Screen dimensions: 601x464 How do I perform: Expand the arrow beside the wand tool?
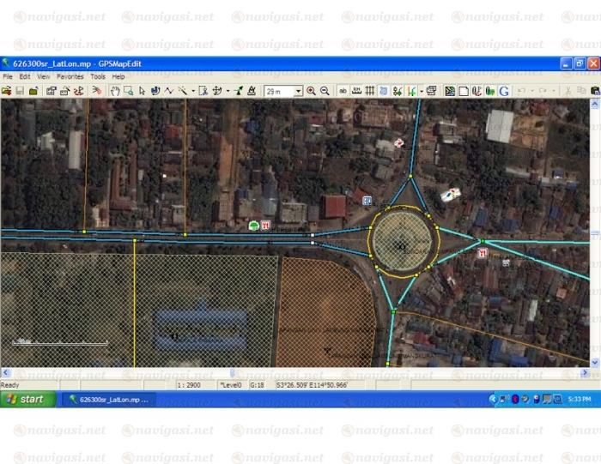[x=192, y=91]
